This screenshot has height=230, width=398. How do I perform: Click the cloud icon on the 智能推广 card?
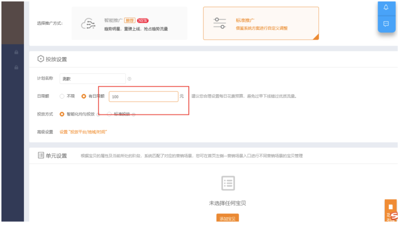(88, 22)
